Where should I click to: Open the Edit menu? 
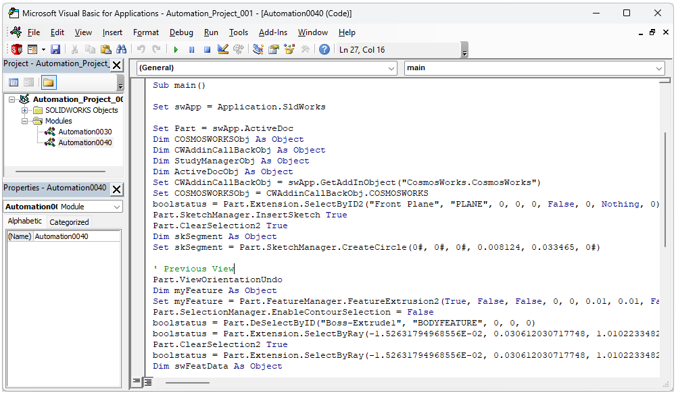pyautogui.click(x=57, y=32)
